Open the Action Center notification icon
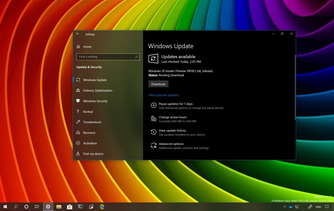Image resolution: width=334 pixels, height=211 pixels. pyautogui.click(x=327, y=207)
